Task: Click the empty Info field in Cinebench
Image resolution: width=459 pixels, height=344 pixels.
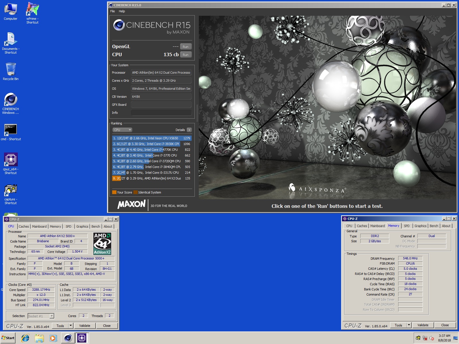Action: coord(161,113)
